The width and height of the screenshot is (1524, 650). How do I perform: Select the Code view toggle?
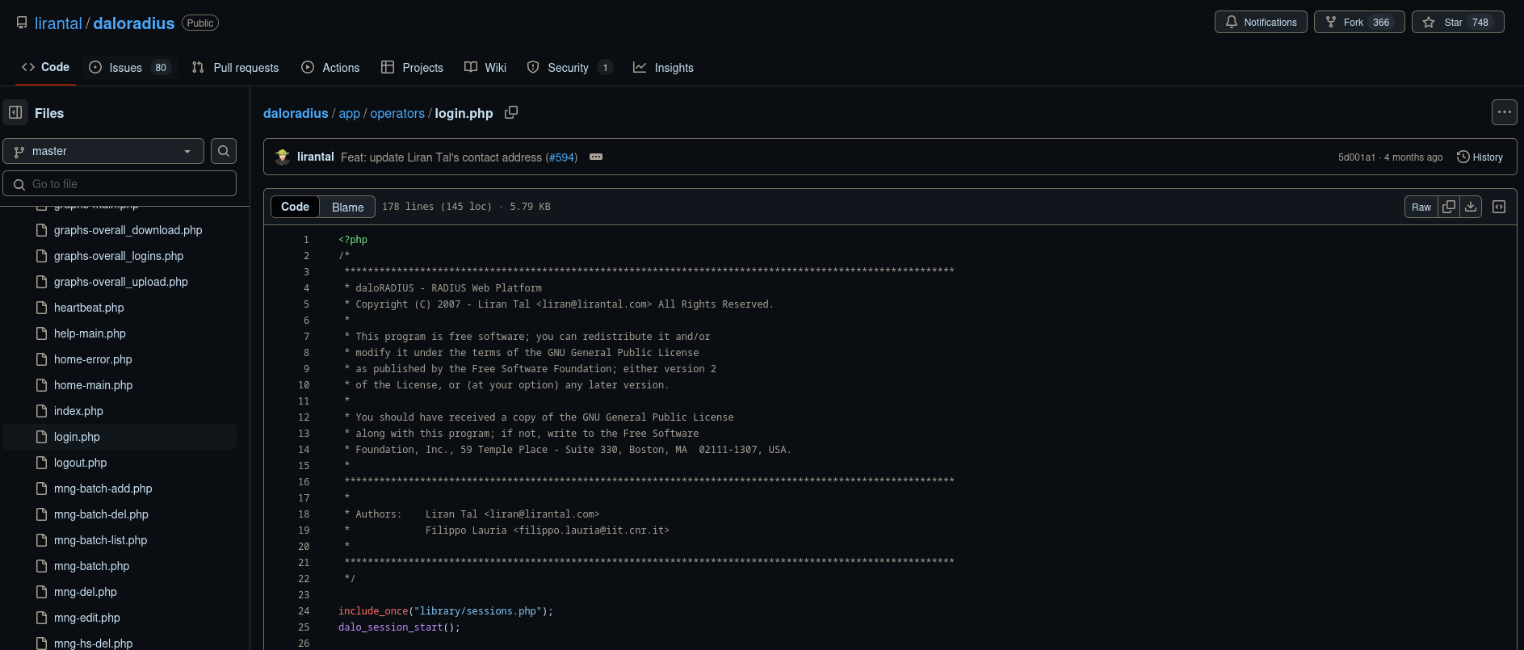[295, 207]
